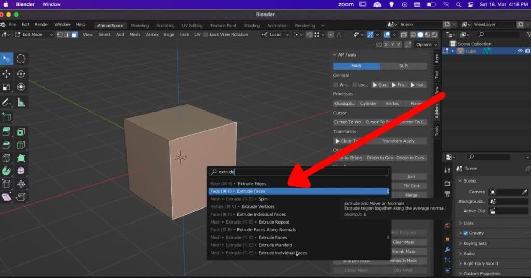Open the Render menu
The width and height of the screenshot is (531, 278).
(41, 25)
